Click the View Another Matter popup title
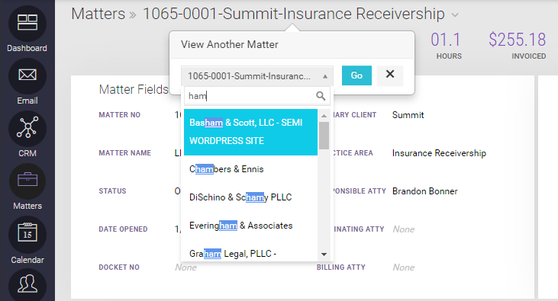This screenshot has width=558, height=301. click(x=230, y=44)
